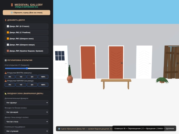179x134 pixels.
Task: Add Дверь №1 (6 Стекол)
Action: pos(27,26)
